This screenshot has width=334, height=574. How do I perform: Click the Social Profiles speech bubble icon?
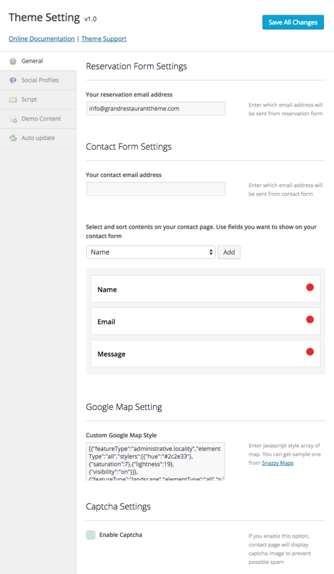[13, 80]
